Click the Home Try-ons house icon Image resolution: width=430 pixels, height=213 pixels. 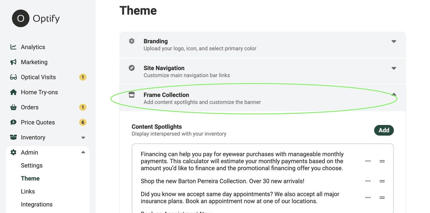pos(13,92)
